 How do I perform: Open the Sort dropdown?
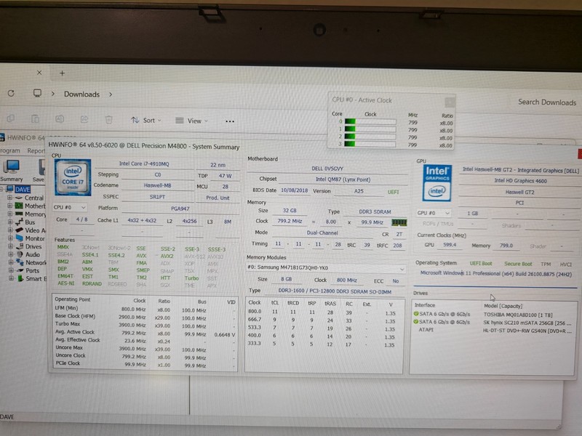pyautogui.click(x=146, y=120)
